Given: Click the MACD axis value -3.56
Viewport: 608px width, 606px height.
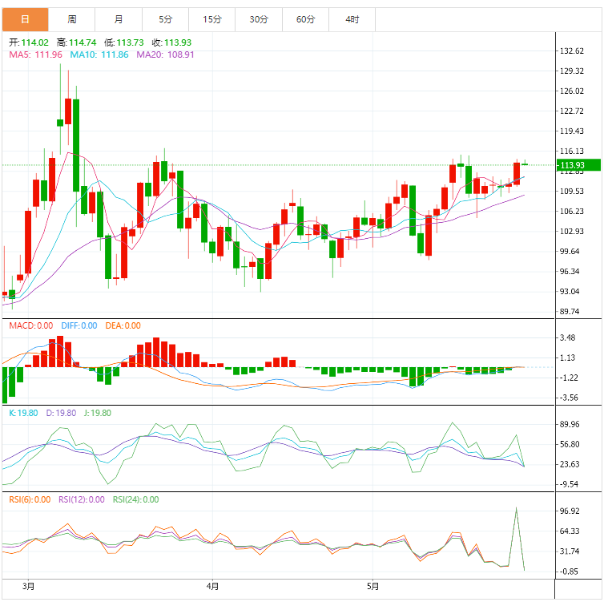Looking at the screenshot, I should tap(569, 398).
